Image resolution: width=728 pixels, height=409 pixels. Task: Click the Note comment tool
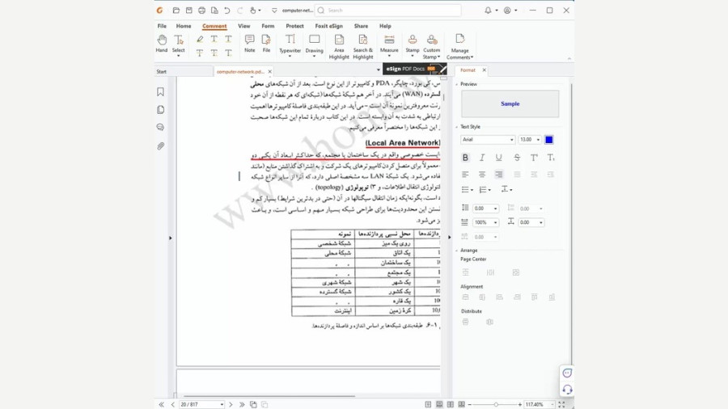[x=250, y=44]
